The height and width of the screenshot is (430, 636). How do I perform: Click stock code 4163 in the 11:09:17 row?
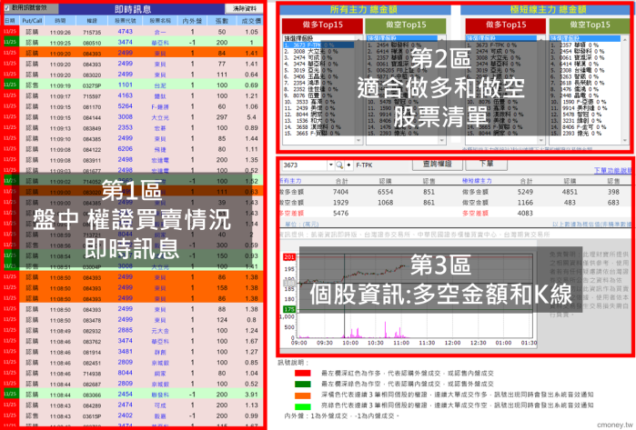point(125,95)
